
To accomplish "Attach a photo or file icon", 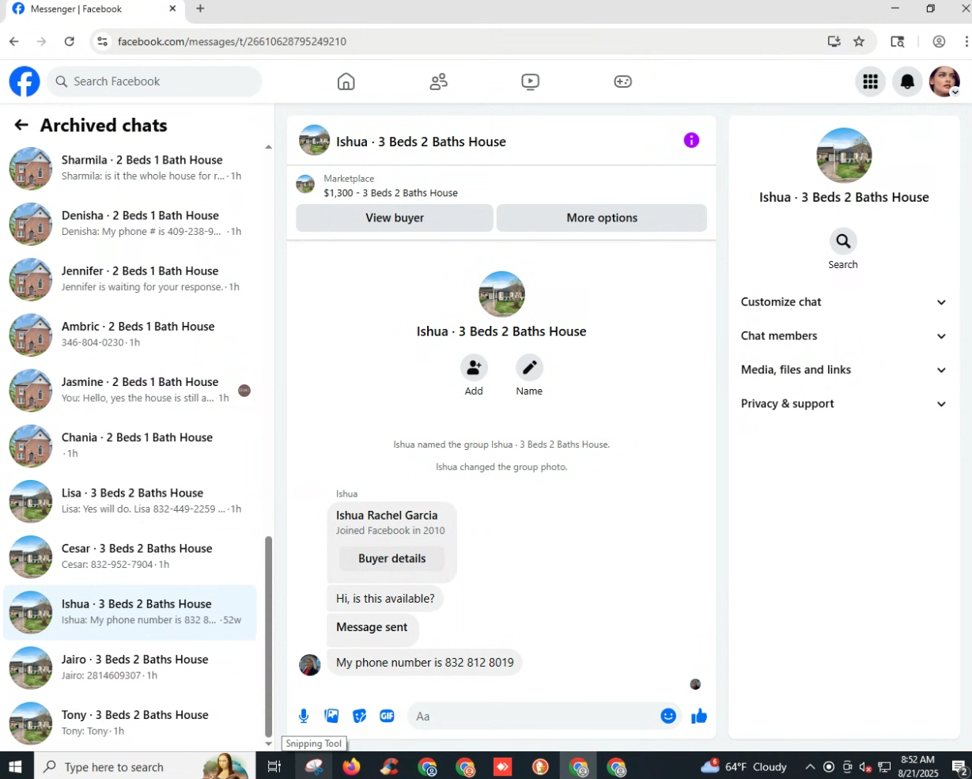I will click(332, 717).
